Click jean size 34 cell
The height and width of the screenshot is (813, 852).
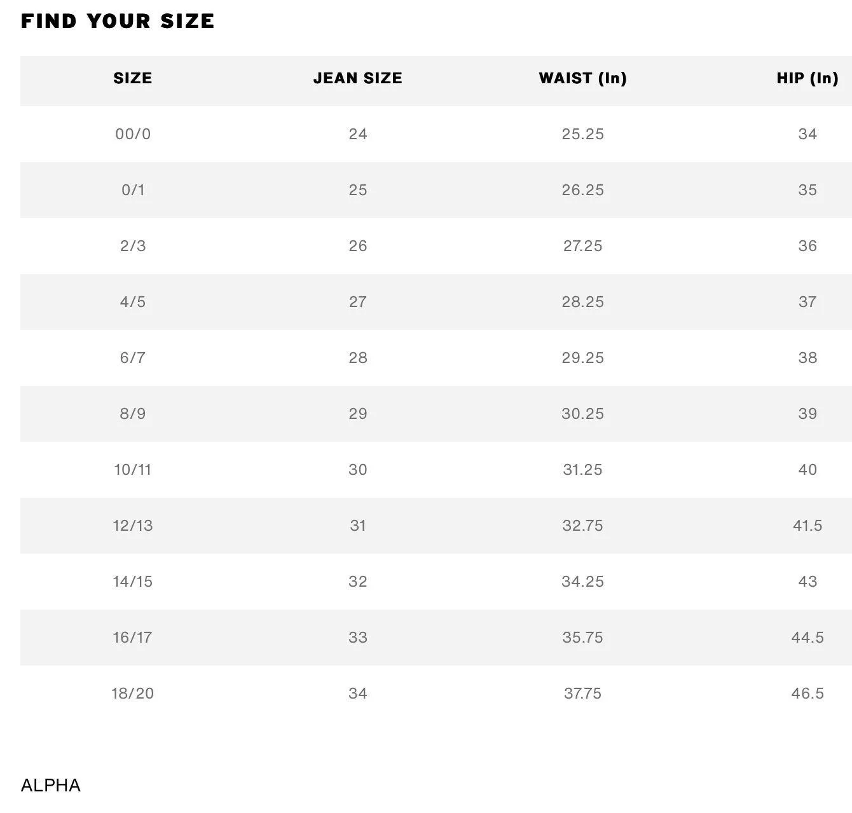pos(358,693)
